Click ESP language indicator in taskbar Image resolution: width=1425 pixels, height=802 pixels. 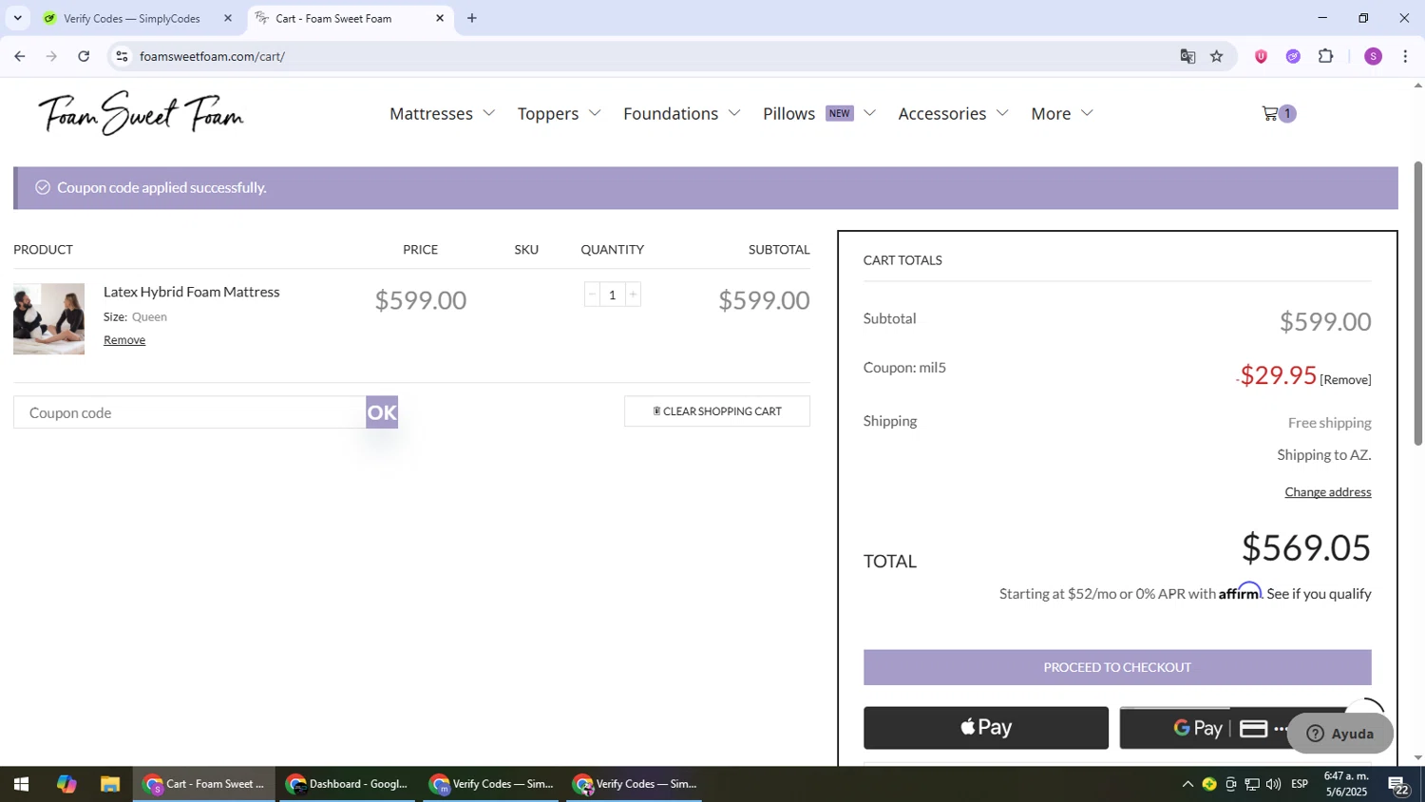click(x=1300, y=785)
